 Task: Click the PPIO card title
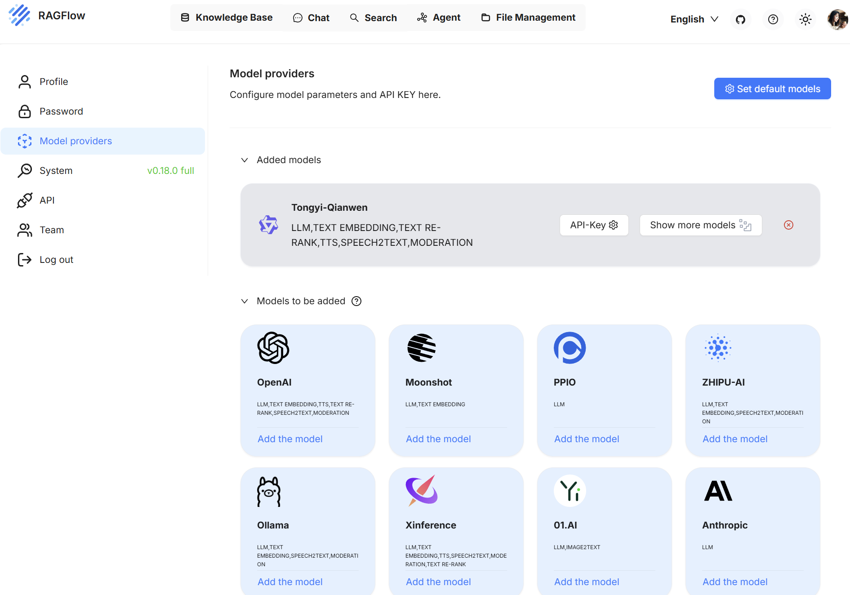(x=565, y=382)
